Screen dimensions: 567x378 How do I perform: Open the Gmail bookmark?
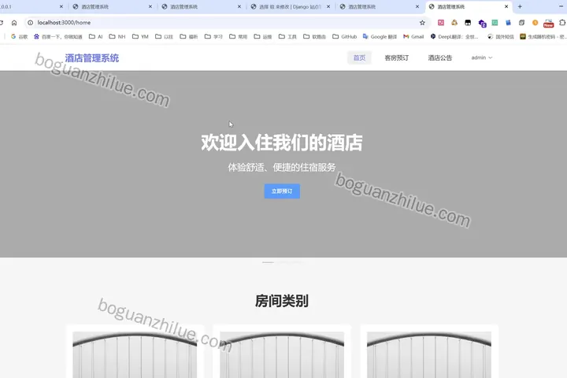click(x=413, y=36)
